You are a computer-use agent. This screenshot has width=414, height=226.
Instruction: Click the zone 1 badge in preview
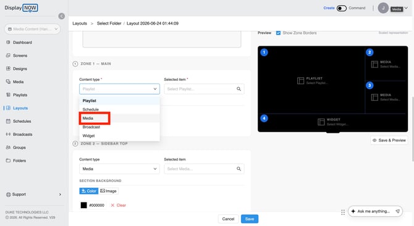(264, 52)
